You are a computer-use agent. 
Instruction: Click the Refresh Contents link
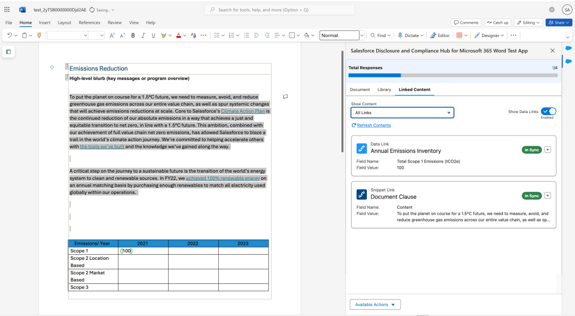(374, 125)
